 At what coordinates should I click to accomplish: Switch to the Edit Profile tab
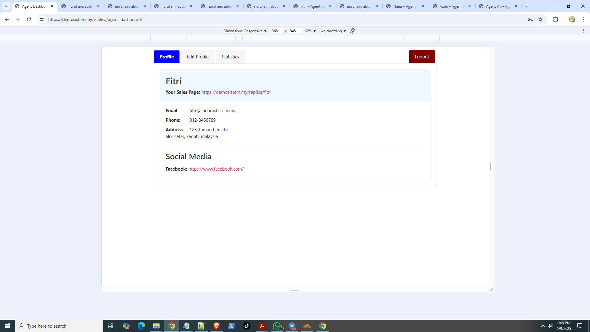pyautogui.click(x=198, y=57)
